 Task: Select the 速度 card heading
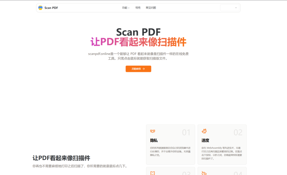(205, 141)
